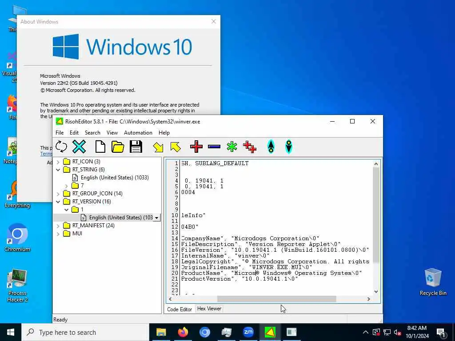Click the green asterisk toolbar icon
This screenshot has height=341, width=455.
click(x=232, y=147)
